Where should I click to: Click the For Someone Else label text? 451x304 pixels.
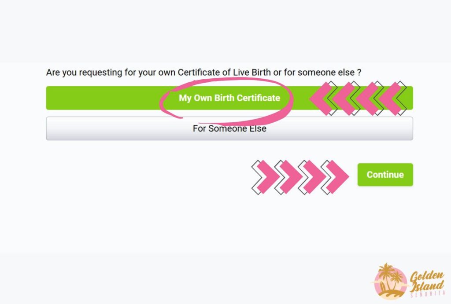[229, 128]
